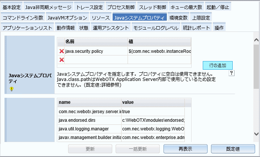Select the javax.management.builder.initia cell
260x157 pixels.
point(89,138)
